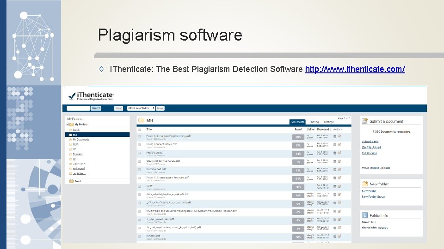The height and width of the screenshot is (249, 444).
Task: Open the My Documents folder
Action: pos(80,139)
